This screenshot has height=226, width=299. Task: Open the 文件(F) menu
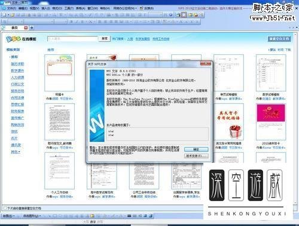[11, 8]
